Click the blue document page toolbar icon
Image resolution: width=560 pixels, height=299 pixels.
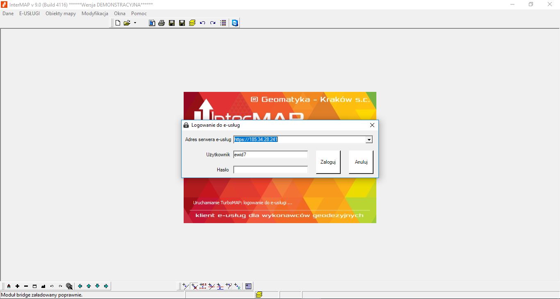(x=152, y=23)
